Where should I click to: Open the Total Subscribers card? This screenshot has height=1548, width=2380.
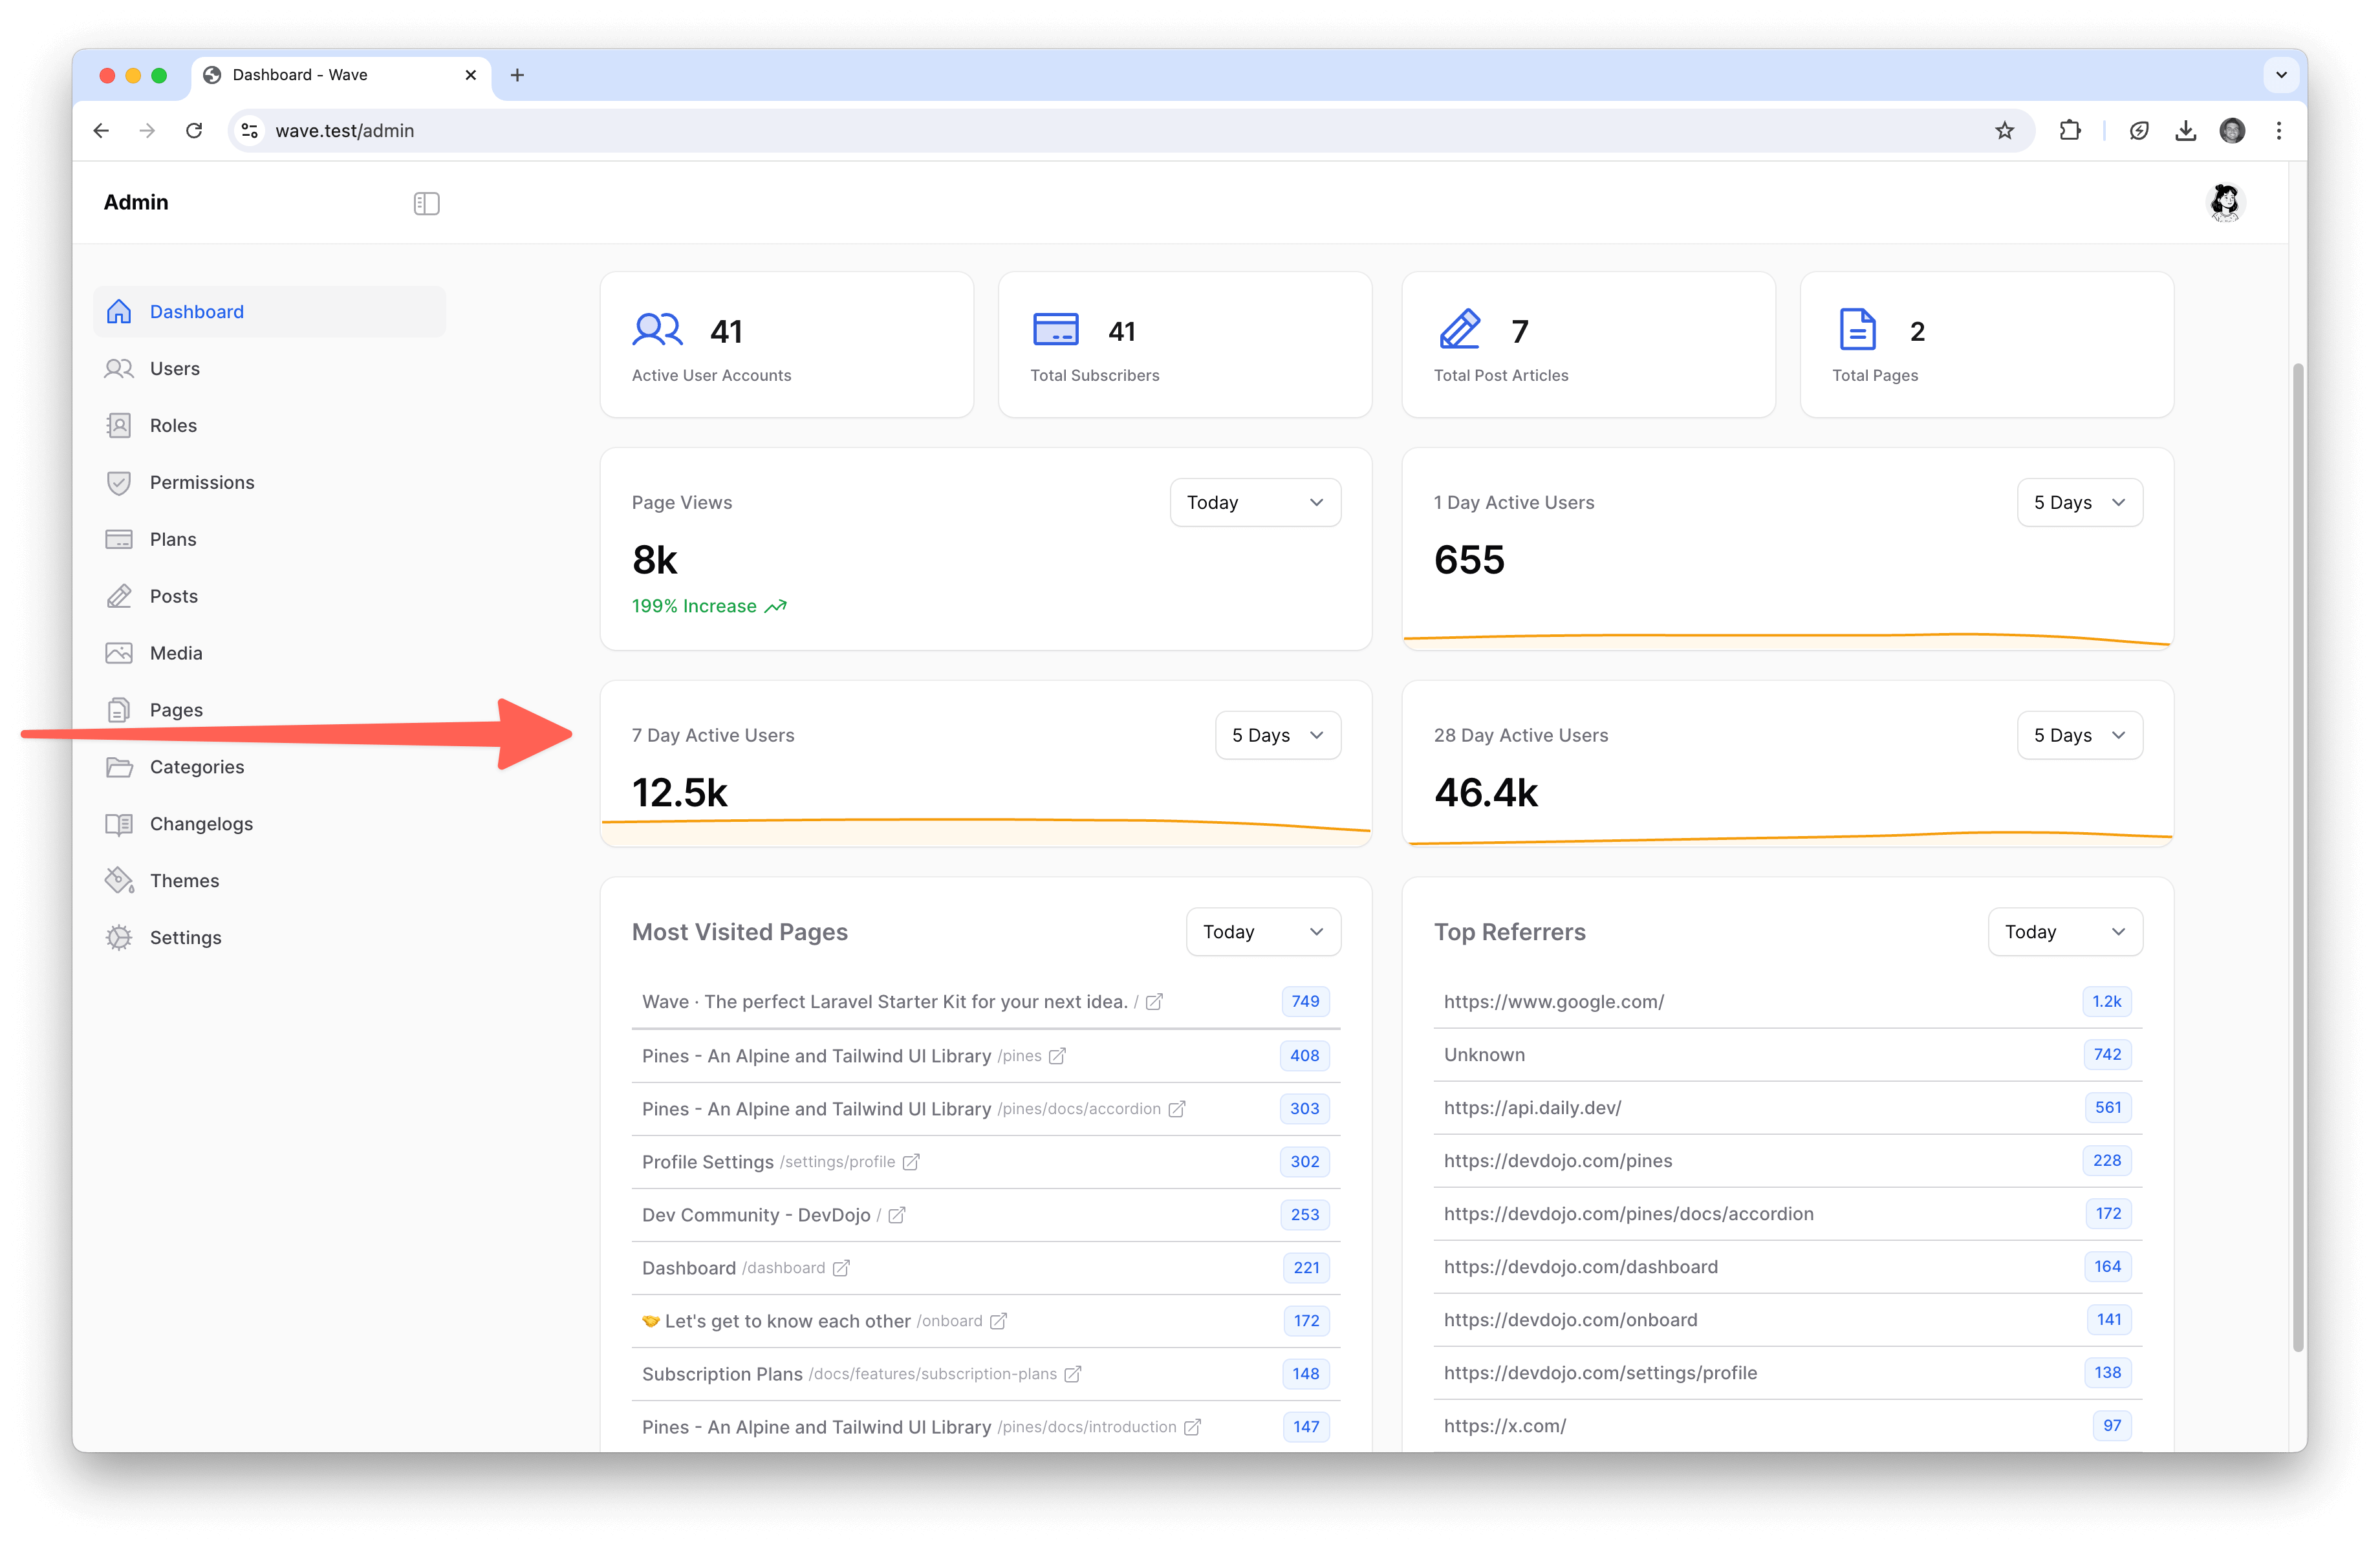[x=1185, y=345]
